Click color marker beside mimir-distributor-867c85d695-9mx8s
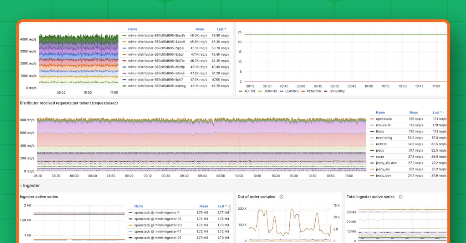 tap(125, 35)
